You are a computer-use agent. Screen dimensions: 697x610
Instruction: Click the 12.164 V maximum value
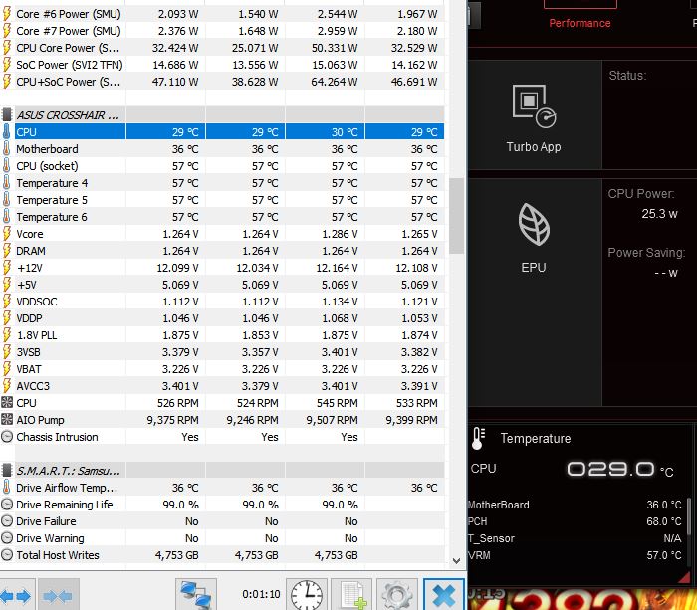click(337, 268)
